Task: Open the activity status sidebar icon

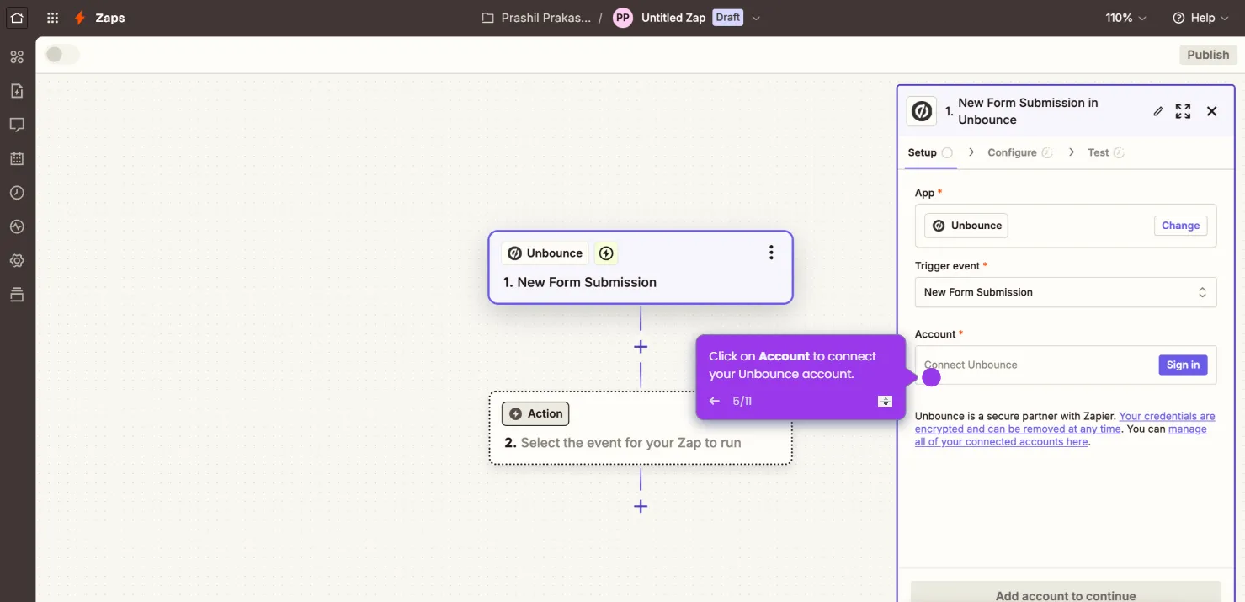Action: tap(17, 226)
